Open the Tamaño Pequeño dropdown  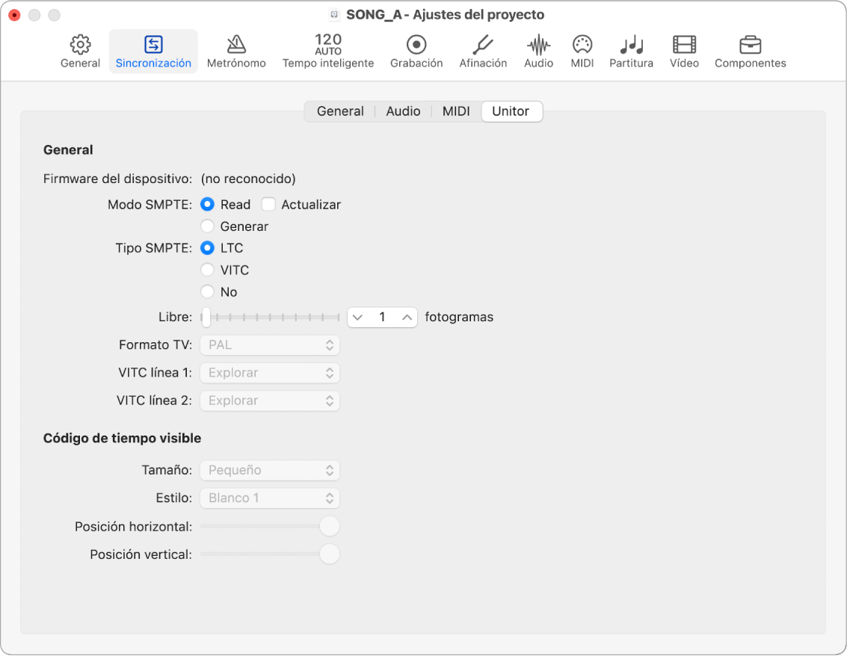point(270,470)
